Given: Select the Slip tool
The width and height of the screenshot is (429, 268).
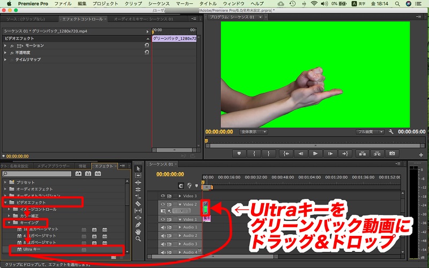Looking at the screenshot, I should point(138,211).
